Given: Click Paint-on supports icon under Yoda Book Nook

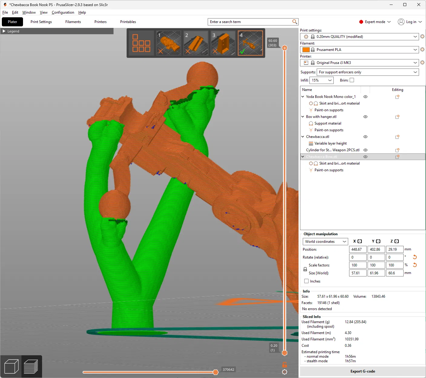Looking at the screenshot, I should (x=311, y=110).
